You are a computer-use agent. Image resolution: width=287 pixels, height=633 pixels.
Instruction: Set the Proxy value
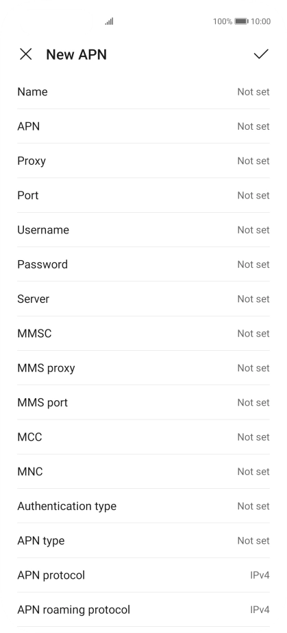(x=143, y=161)
